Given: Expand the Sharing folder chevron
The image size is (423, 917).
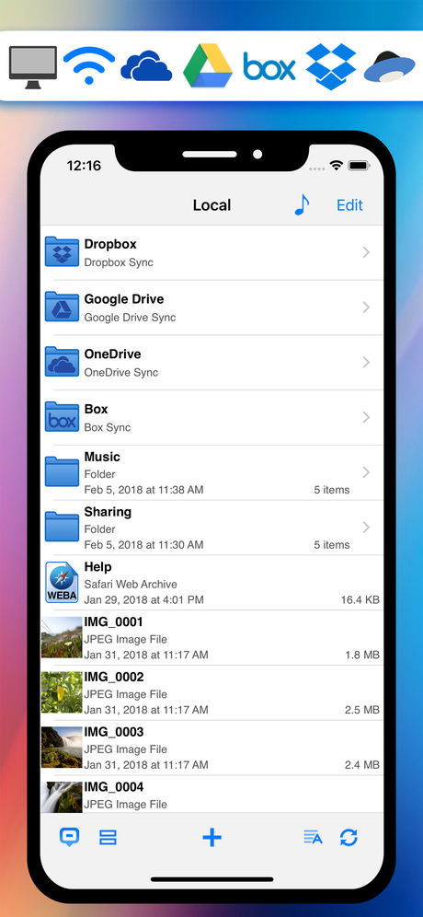Looking at the screenshot, I should pyautogui.click(x=366, y=527).
